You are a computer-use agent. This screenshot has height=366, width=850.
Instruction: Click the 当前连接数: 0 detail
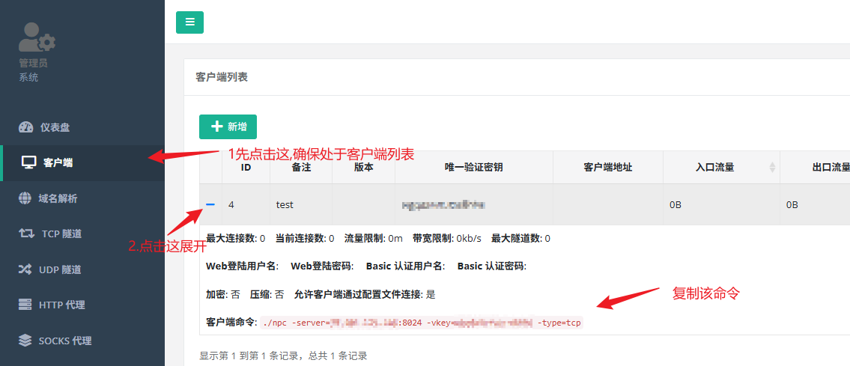(x=306, y=238)
